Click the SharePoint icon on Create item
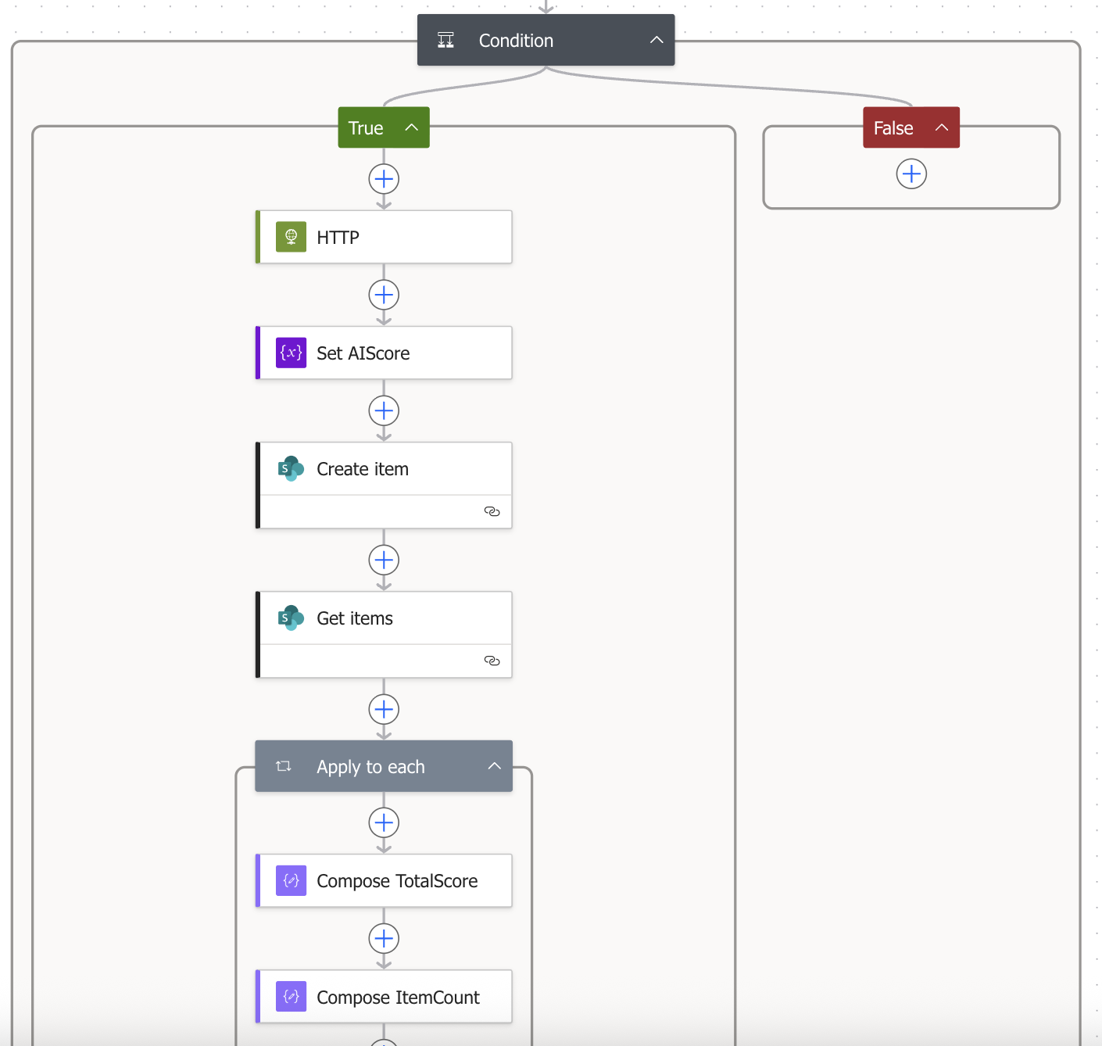This screenshot has height=1046, width=1102. (291, 468)
